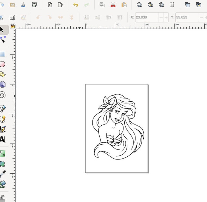Flip selection horizontally icon
This screenshot has width=207, height=202.
[x=60, y=17]
